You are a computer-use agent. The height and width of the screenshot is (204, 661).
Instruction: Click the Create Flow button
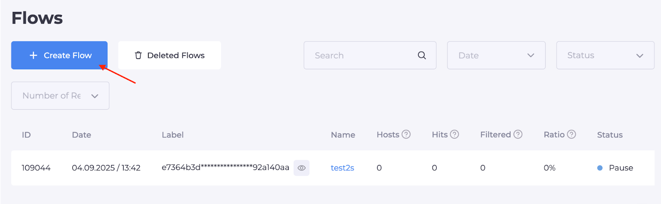point(59,55)
